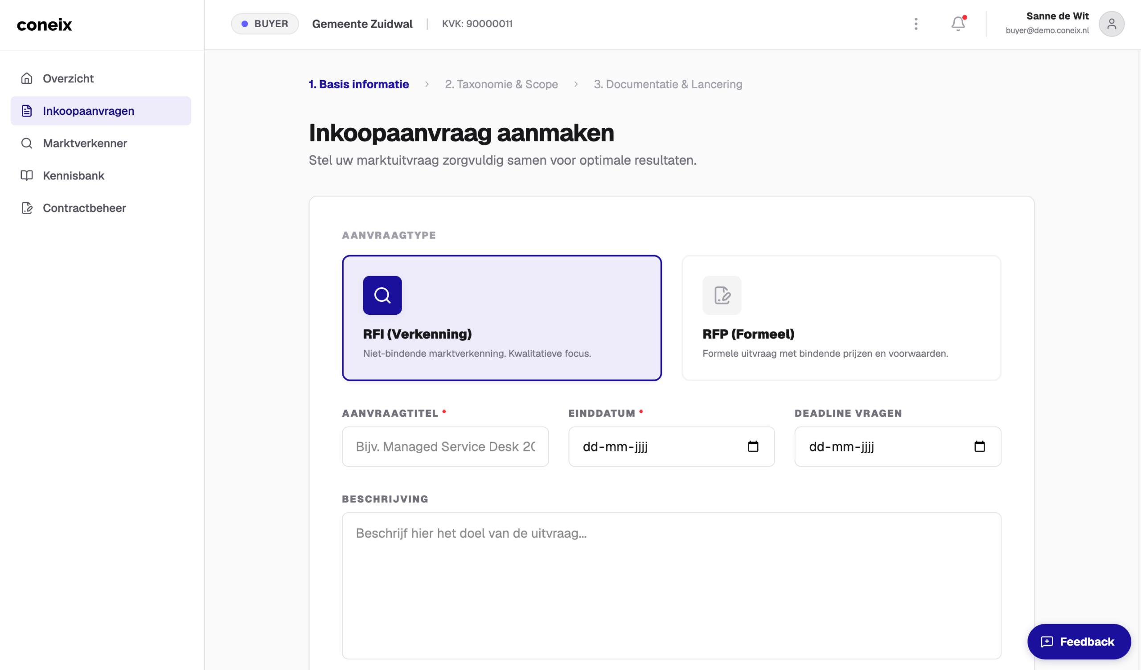This screenshot has width=1141, height=670.
Task: Open Contractbeheer in the sidebar
Action: [x=101, y=208]
